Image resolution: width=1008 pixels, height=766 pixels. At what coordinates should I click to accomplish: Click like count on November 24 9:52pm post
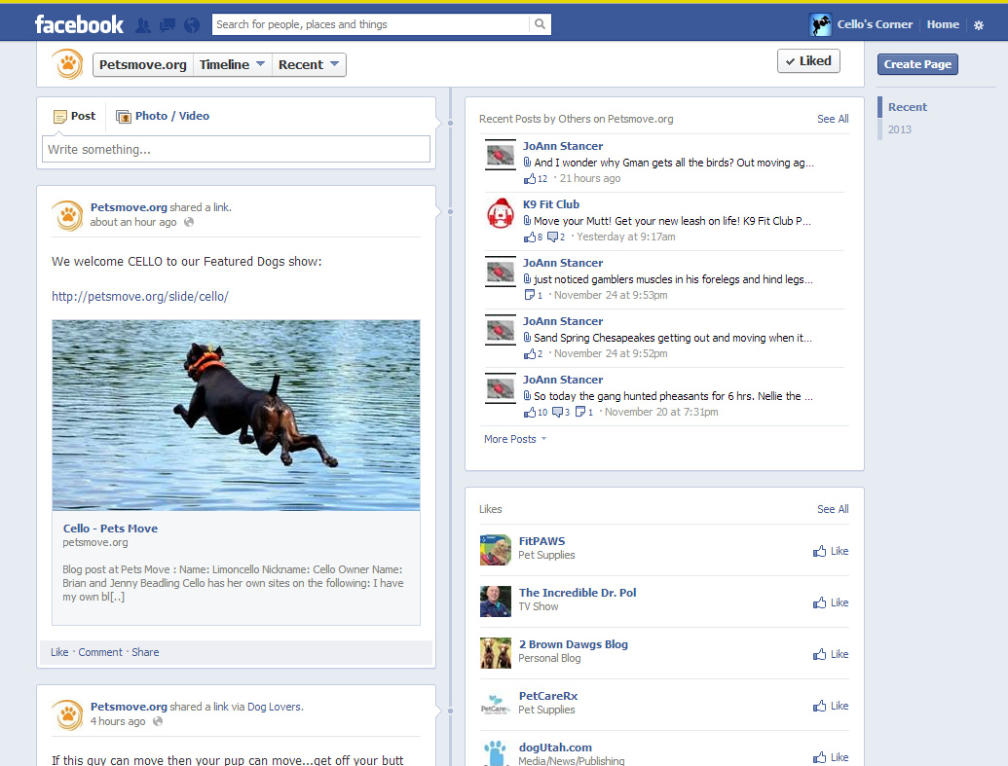pos(533,353)
